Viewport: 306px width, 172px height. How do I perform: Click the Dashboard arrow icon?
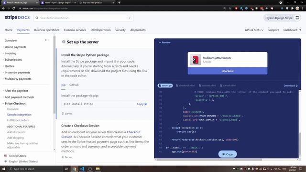pos(300,30)
